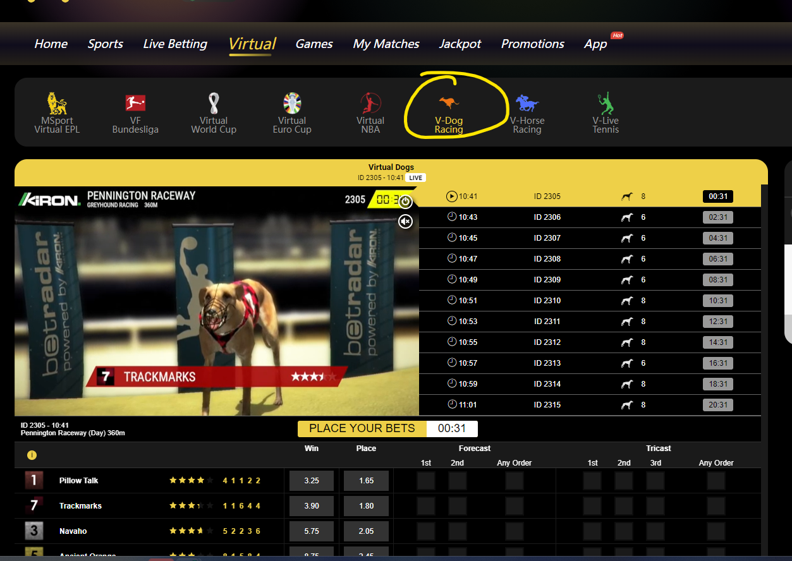
Task: Open Virtual NBA basketball icon
Action: click(370, 103)
